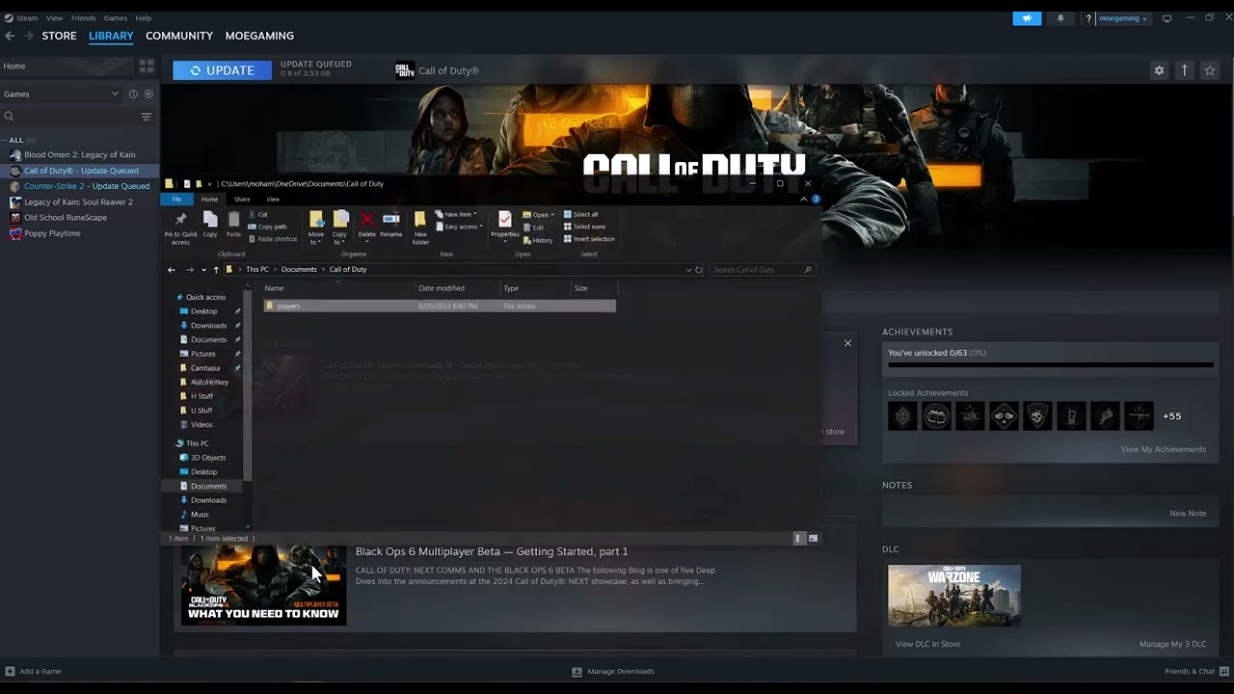
Task: Collapse the Explorer ribbon with chevron
Action: point(804,200)
